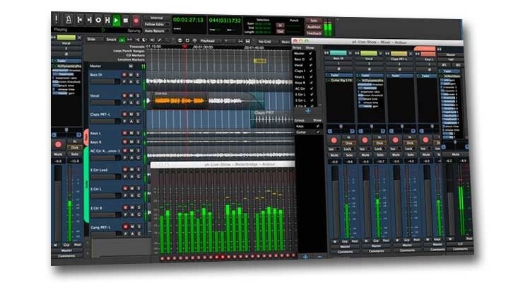Uncheck Keys group Show checkbox
Viewport: 530px width, 283px height.
click(x=318, y=126)
